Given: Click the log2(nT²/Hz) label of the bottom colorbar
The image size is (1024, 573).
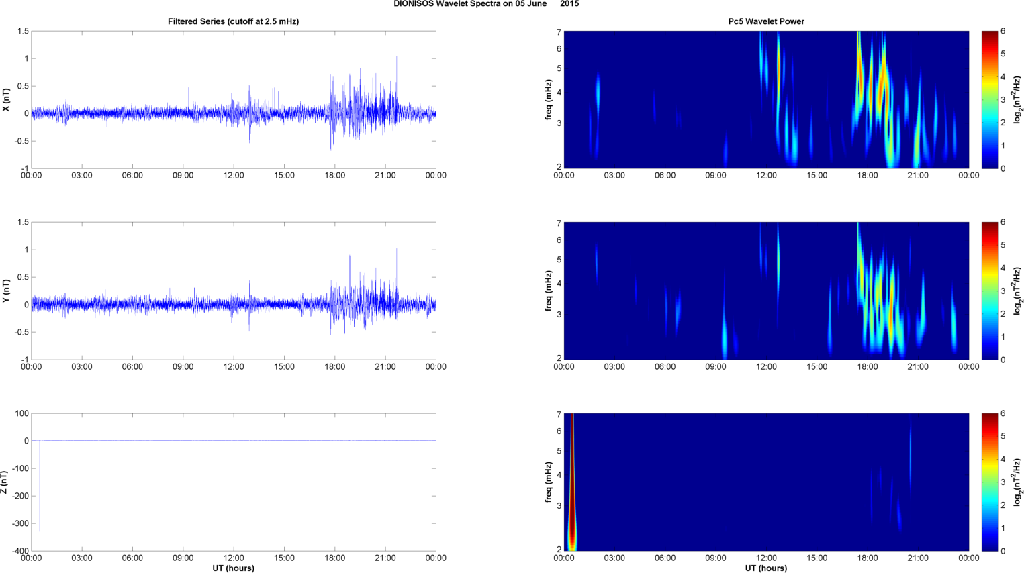Looking at the screenshot, I should (1018, 482).
